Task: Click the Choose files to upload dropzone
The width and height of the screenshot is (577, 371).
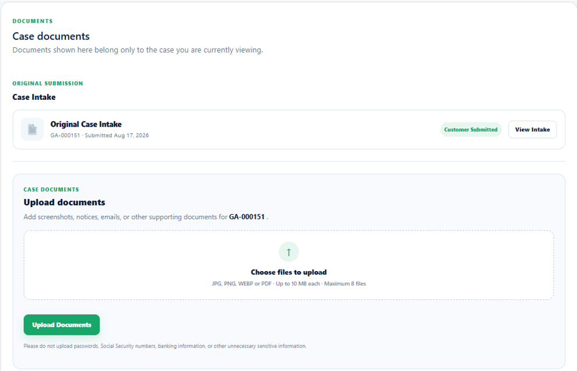Action: [x=289, y=265]
